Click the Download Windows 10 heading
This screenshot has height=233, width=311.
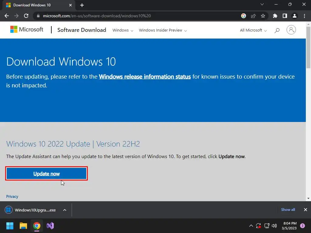click(x=61, y=61)
